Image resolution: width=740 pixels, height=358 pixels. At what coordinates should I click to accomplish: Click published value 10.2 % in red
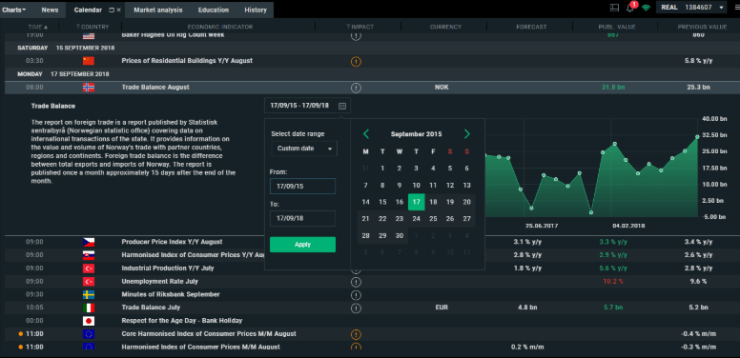pos(613,282)
